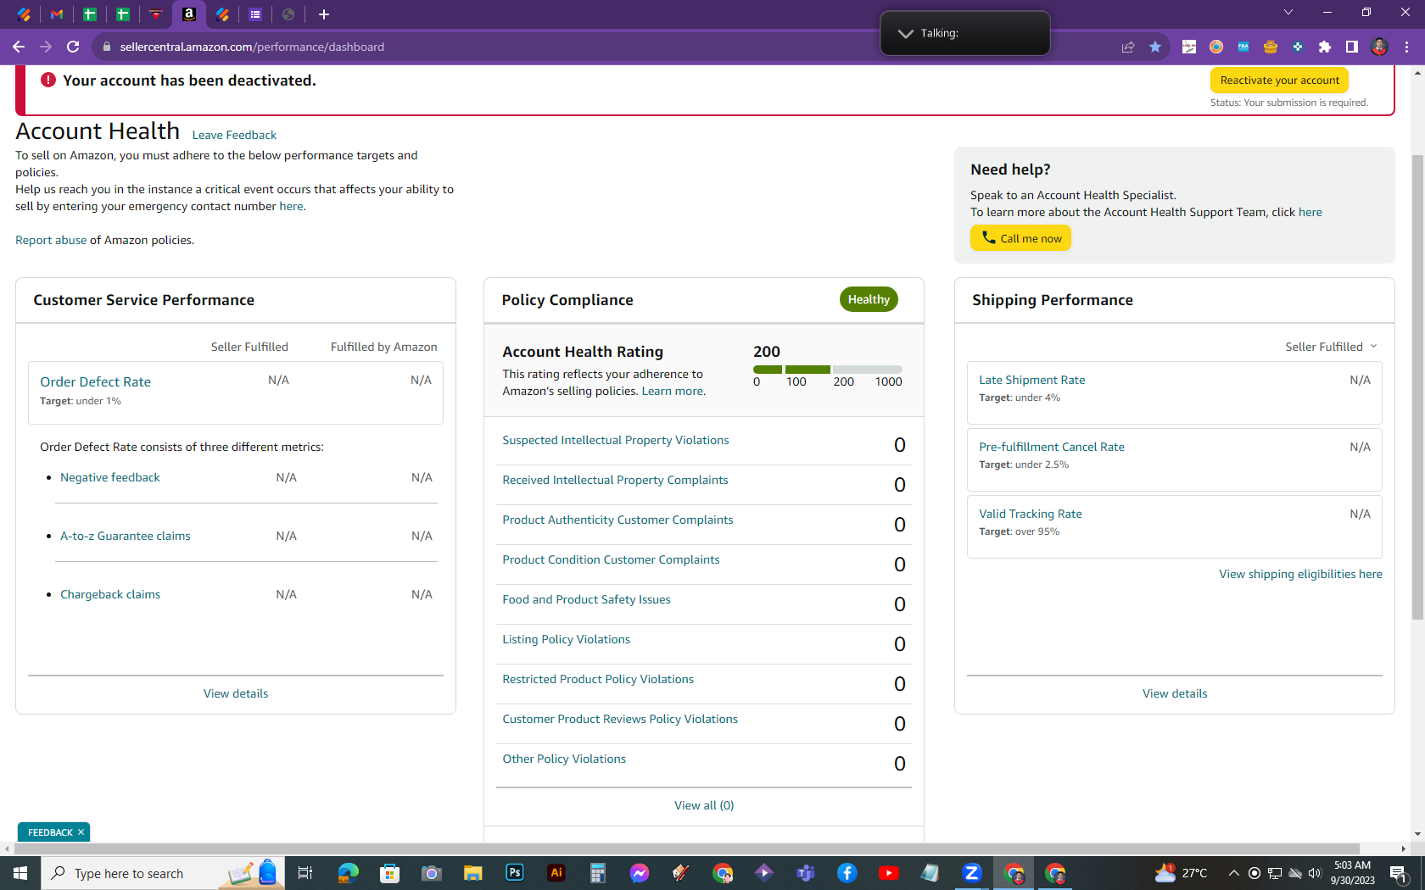Image resolution: width=1425 pixels, height=890 pixels.
Task: Open Facebook from the taskbar
Action: 847,873
